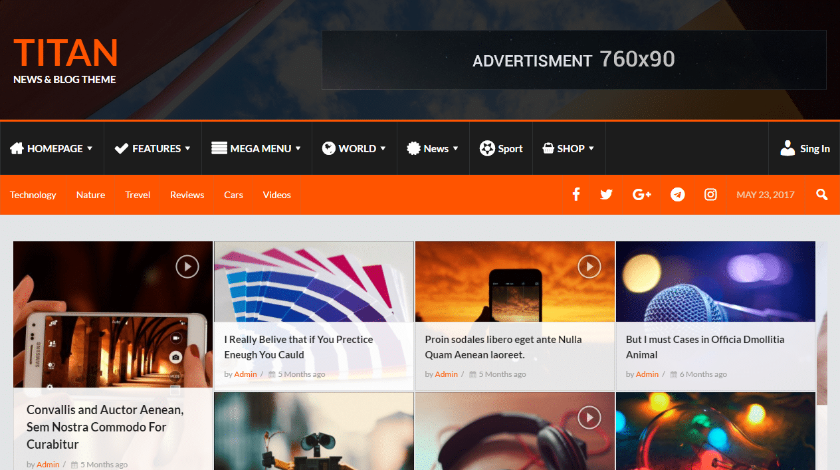This screenshot has height=470, width=840.
Task: Open Admin author link on But I must Cases post
Action: (647, 374)
